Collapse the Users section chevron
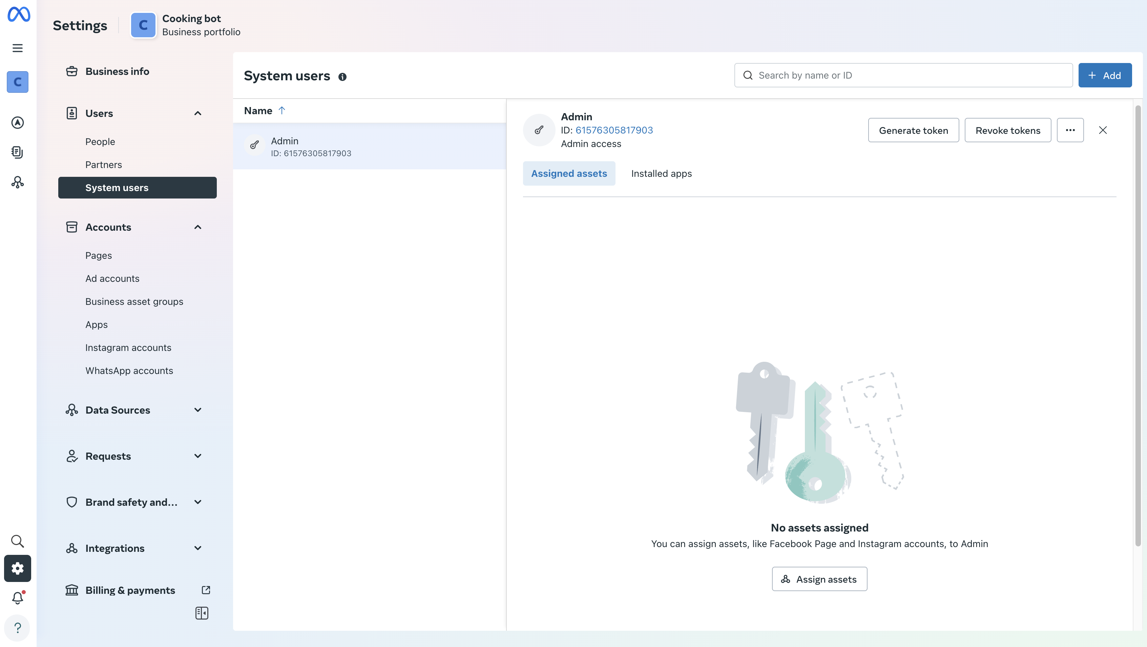This screenshot has width=1147, height=647. coord(198,113)
